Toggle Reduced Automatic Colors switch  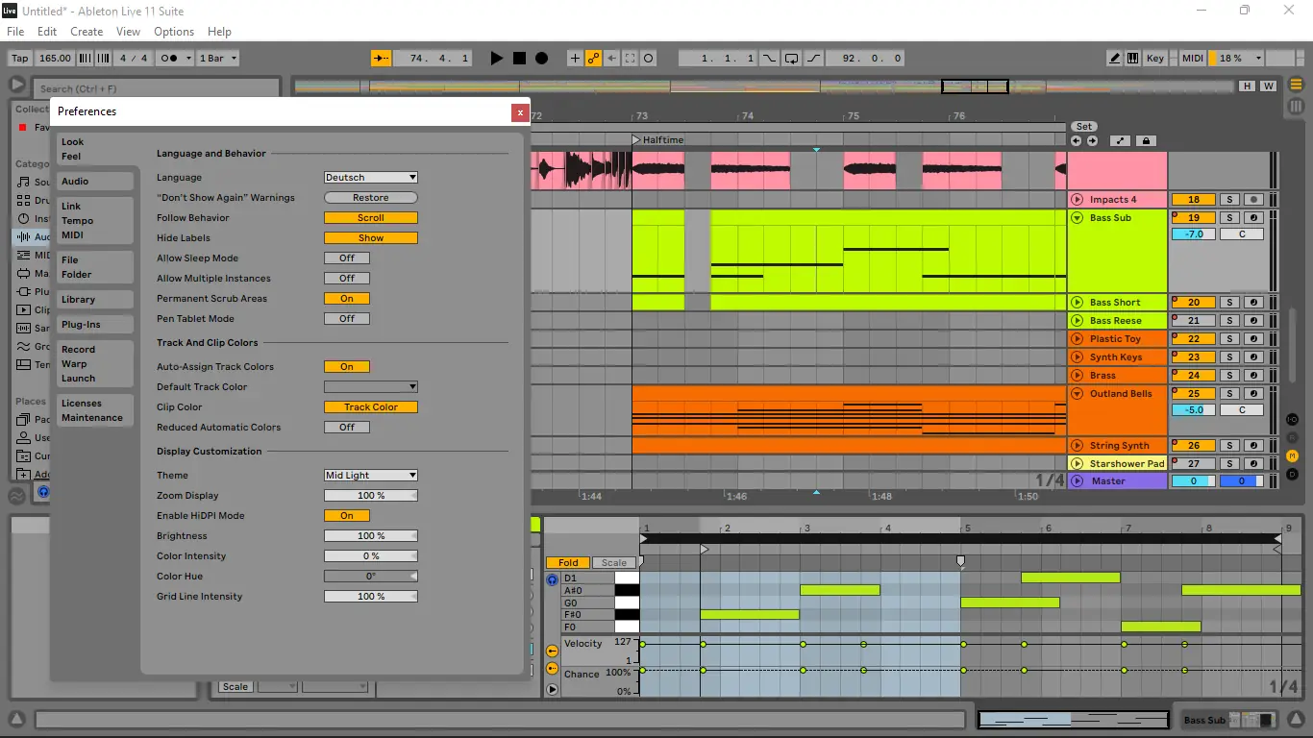[347, 428]
